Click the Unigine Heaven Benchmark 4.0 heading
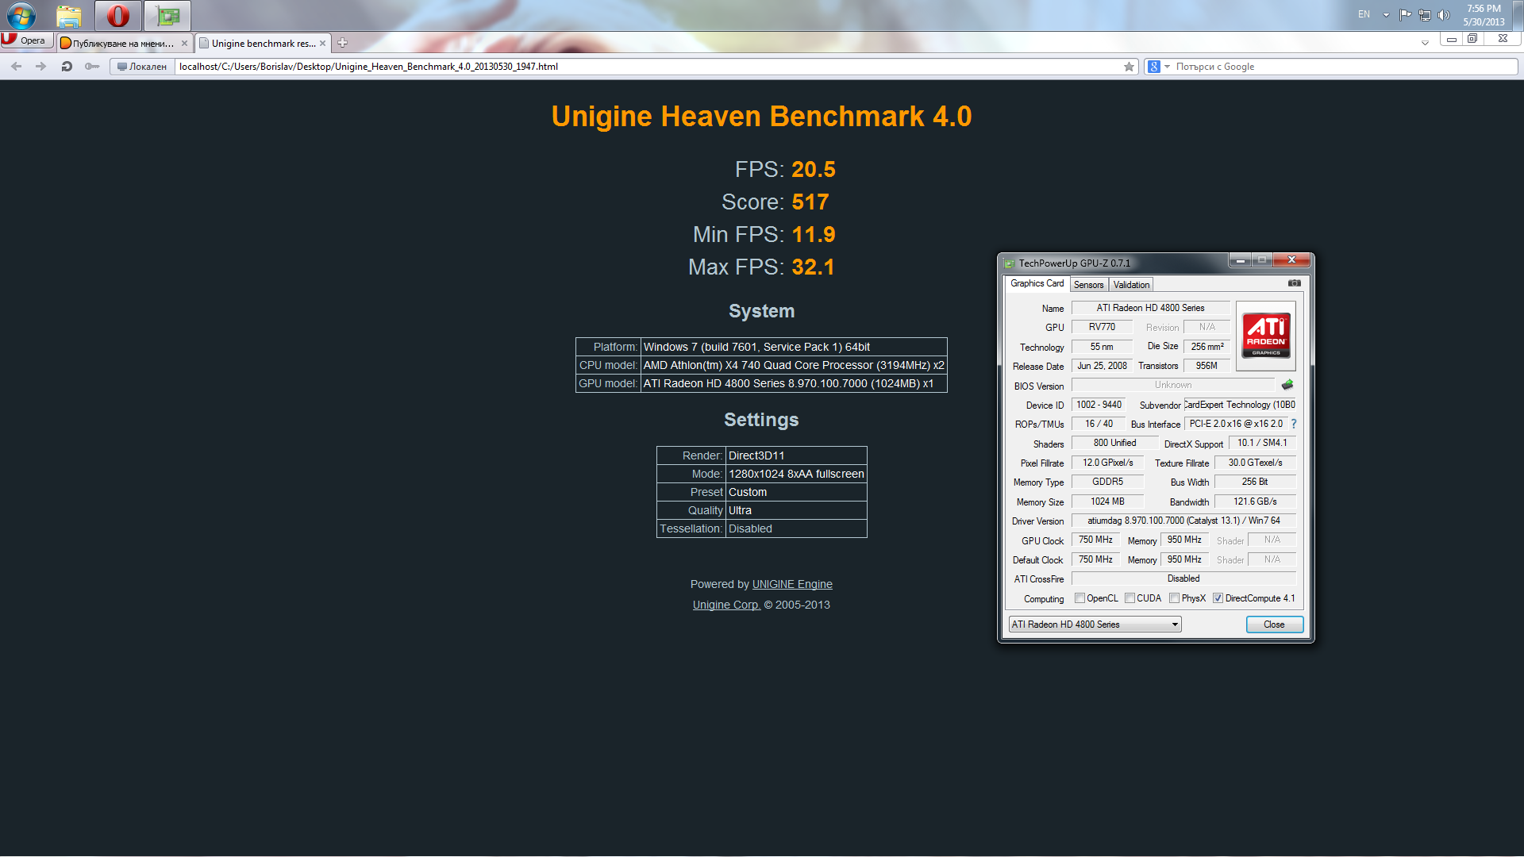Image resolution: width=1524 pixels, height=857 pixels. click(x=761, y=117)
